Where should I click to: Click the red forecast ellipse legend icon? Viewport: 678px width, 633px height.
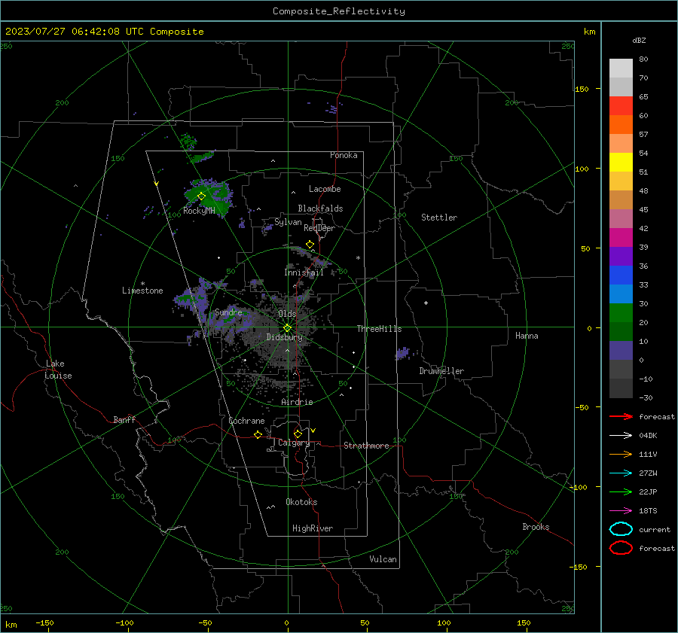(621, 548)
